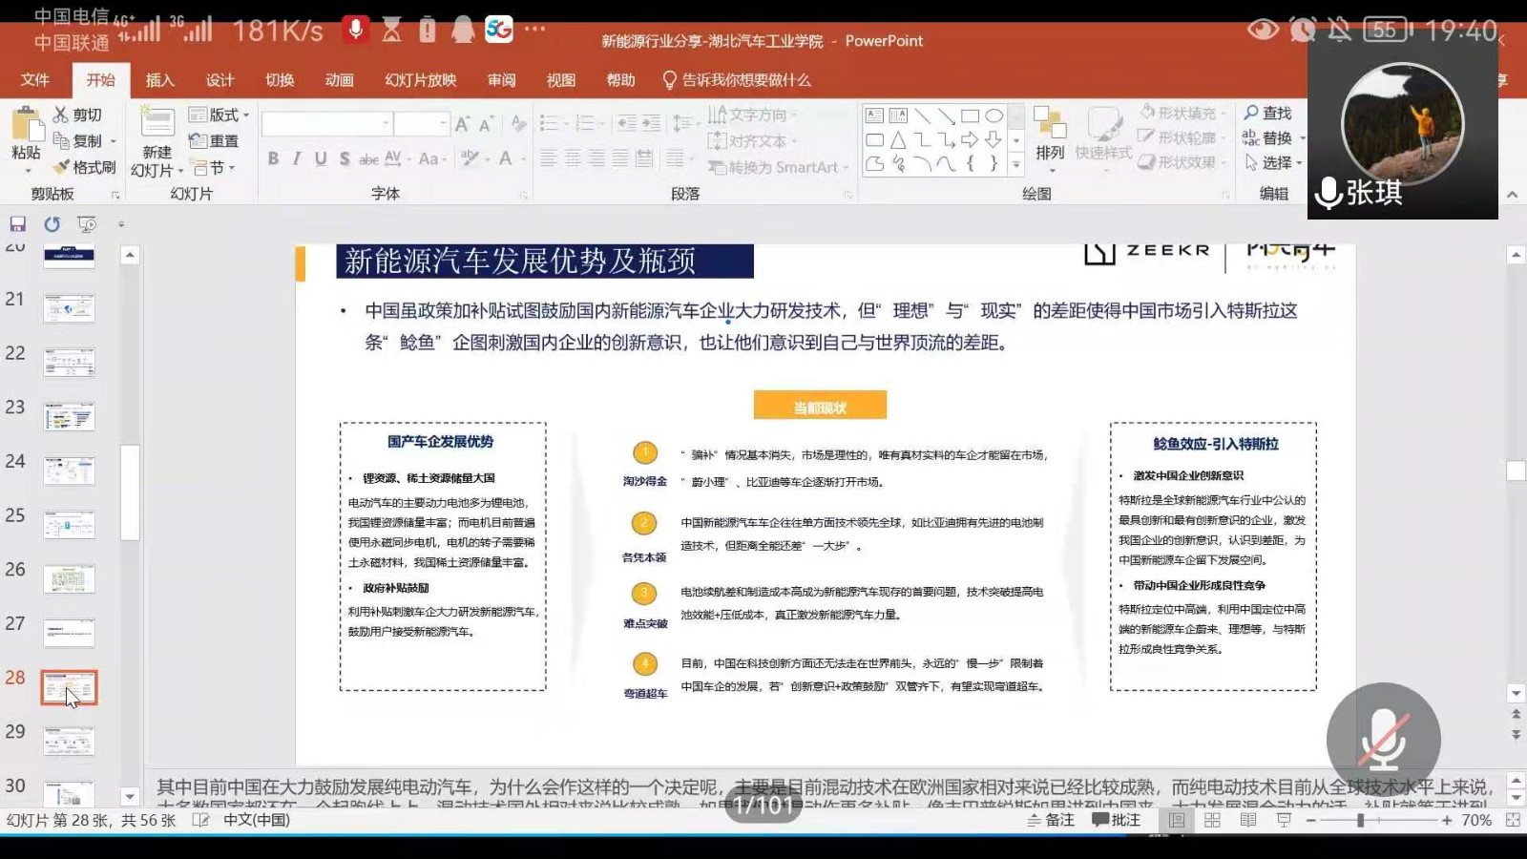Select slide 25 thumbnail
Image resolution: width=1527 pixels, height=859 pixels.
pyautogui.click(x=69, y=525)
